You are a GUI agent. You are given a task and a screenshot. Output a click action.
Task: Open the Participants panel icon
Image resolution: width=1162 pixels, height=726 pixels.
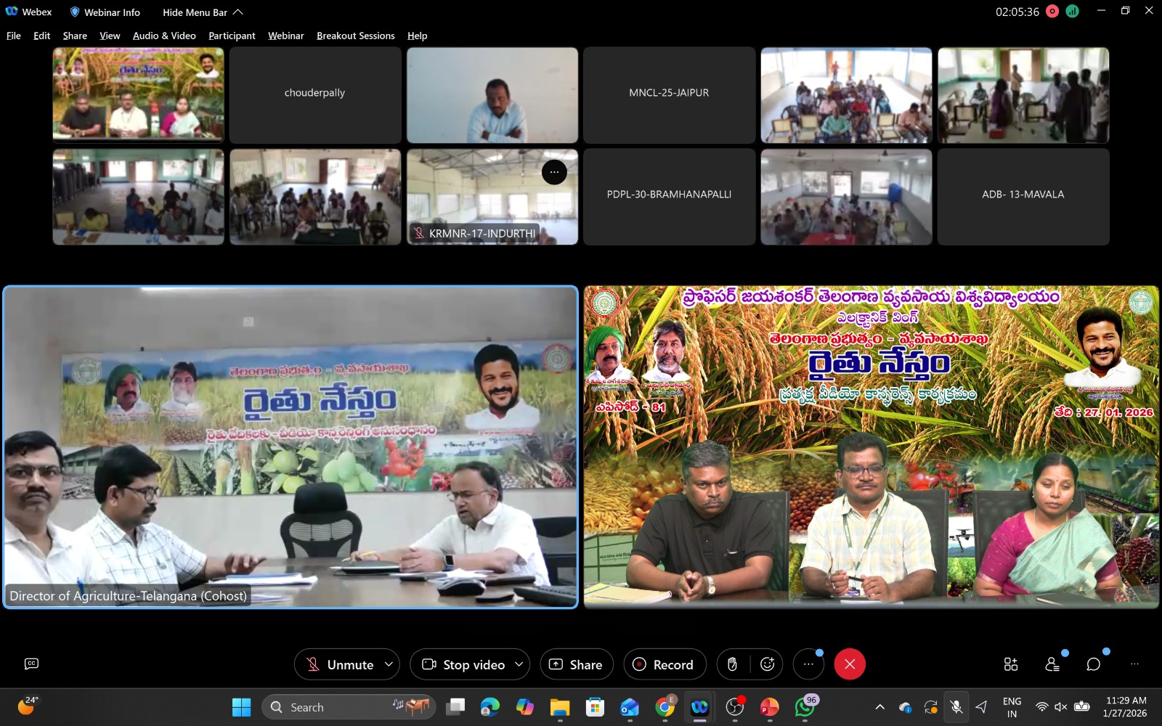[1052, 664]
